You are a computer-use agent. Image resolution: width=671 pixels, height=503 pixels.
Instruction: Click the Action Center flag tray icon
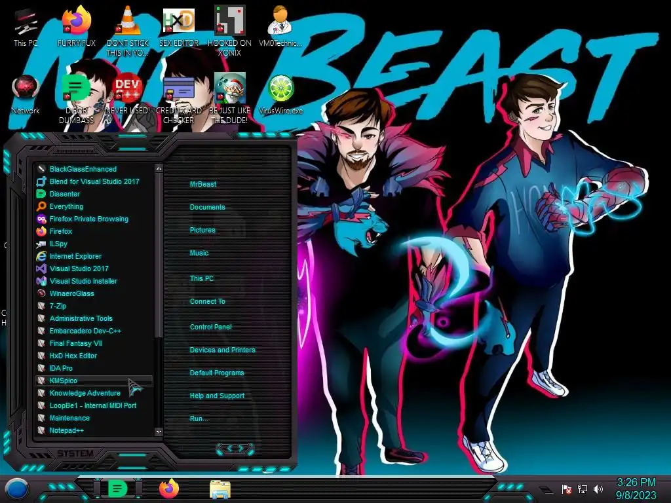tap(567, 489)
